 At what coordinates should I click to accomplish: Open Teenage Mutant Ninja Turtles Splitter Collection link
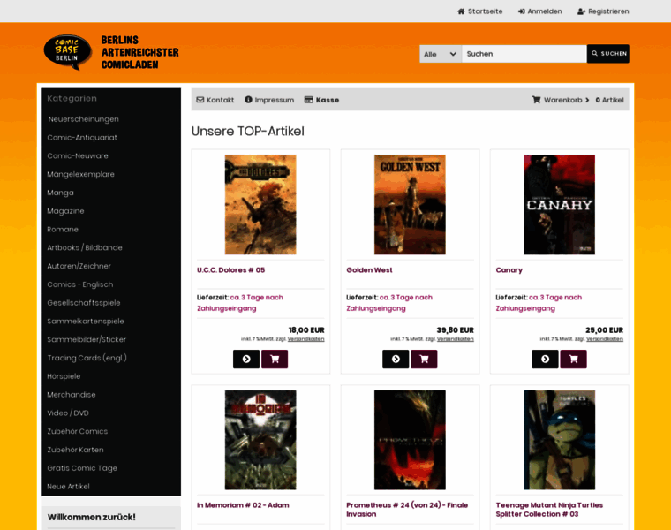pos(549,510)
